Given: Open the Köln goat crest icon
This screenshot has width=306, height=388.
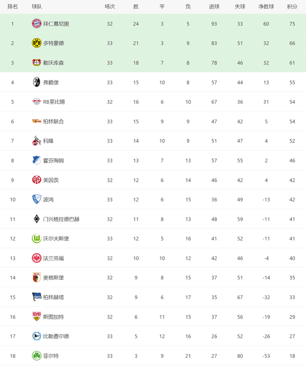Looking at the screenshot, I should coord(36,141).
